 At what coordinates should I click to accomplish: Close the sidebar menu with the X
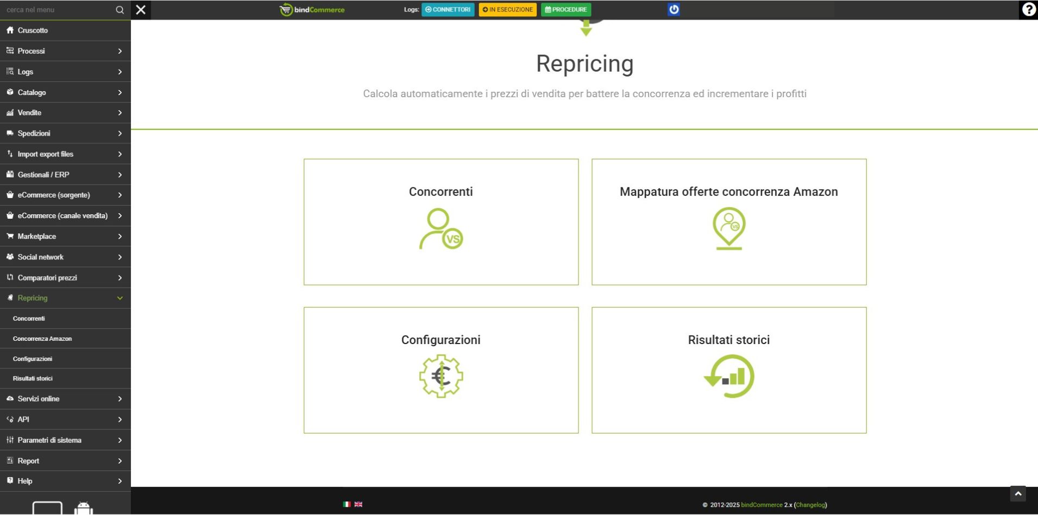(x=141, y=10)
